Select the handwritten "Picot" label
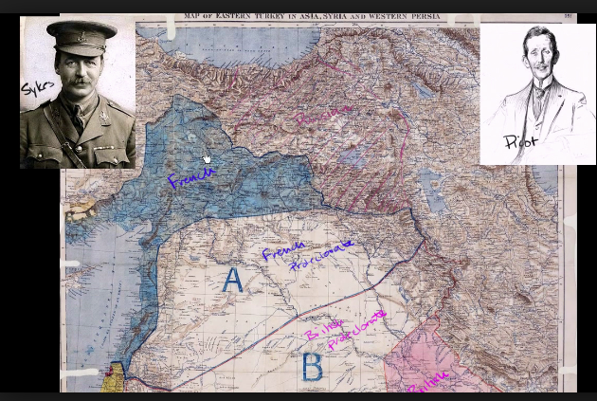This screenshot has height=401, width=597. (520, 142)
